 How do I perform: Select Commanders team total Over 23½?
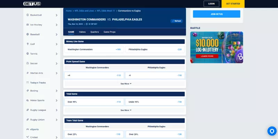pos(94,134)
